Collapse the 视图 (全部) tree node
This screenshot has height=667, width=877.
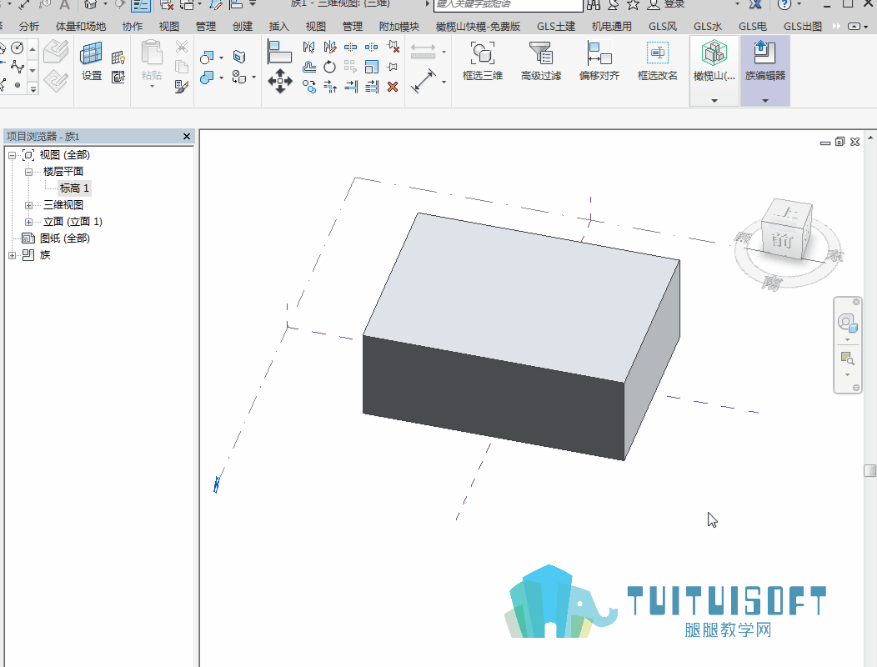click(12, 156)
